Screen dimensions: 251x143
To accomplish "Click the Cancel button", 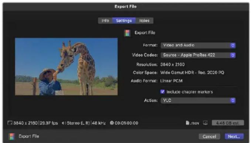I will [209, 136].
